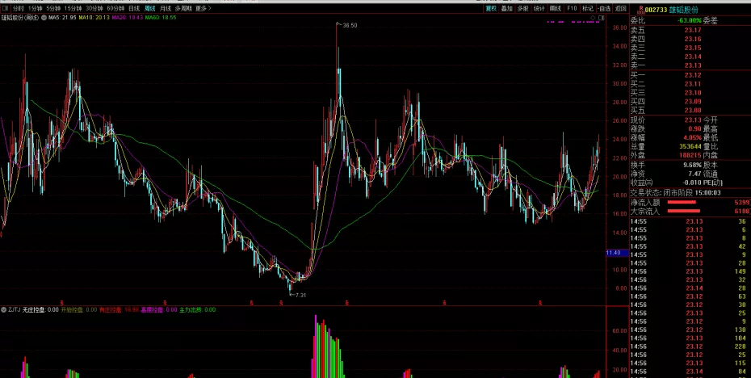The height and width of the screenshot is (378, 751).
Task: Open ZJTJ indicator settings circle icon
Action: point(3,309)
